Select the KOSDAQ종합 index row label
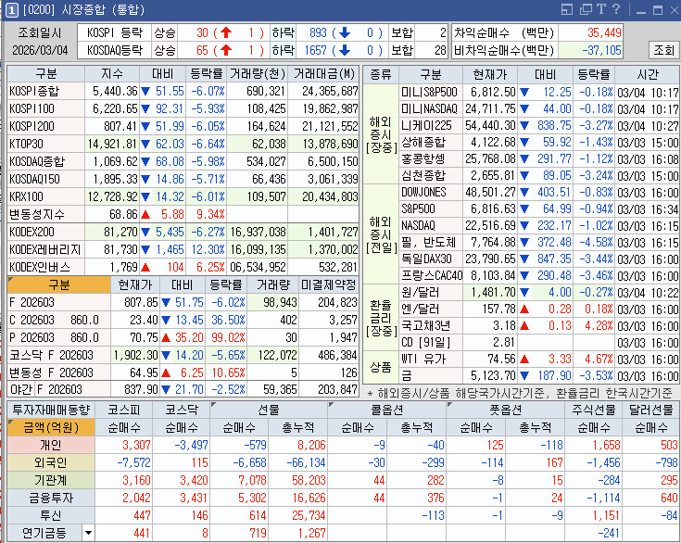 tap(45, 161)
